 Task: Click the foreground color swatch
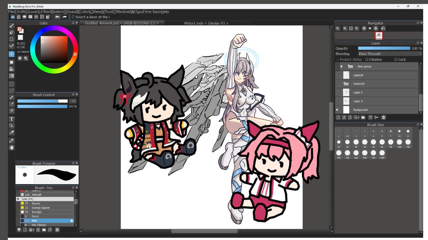pos(20,30)
